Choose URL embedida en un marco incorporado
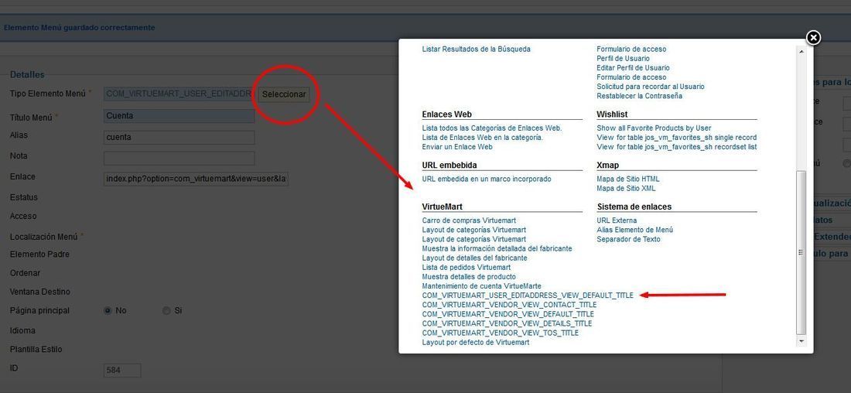 pos(487,179)
